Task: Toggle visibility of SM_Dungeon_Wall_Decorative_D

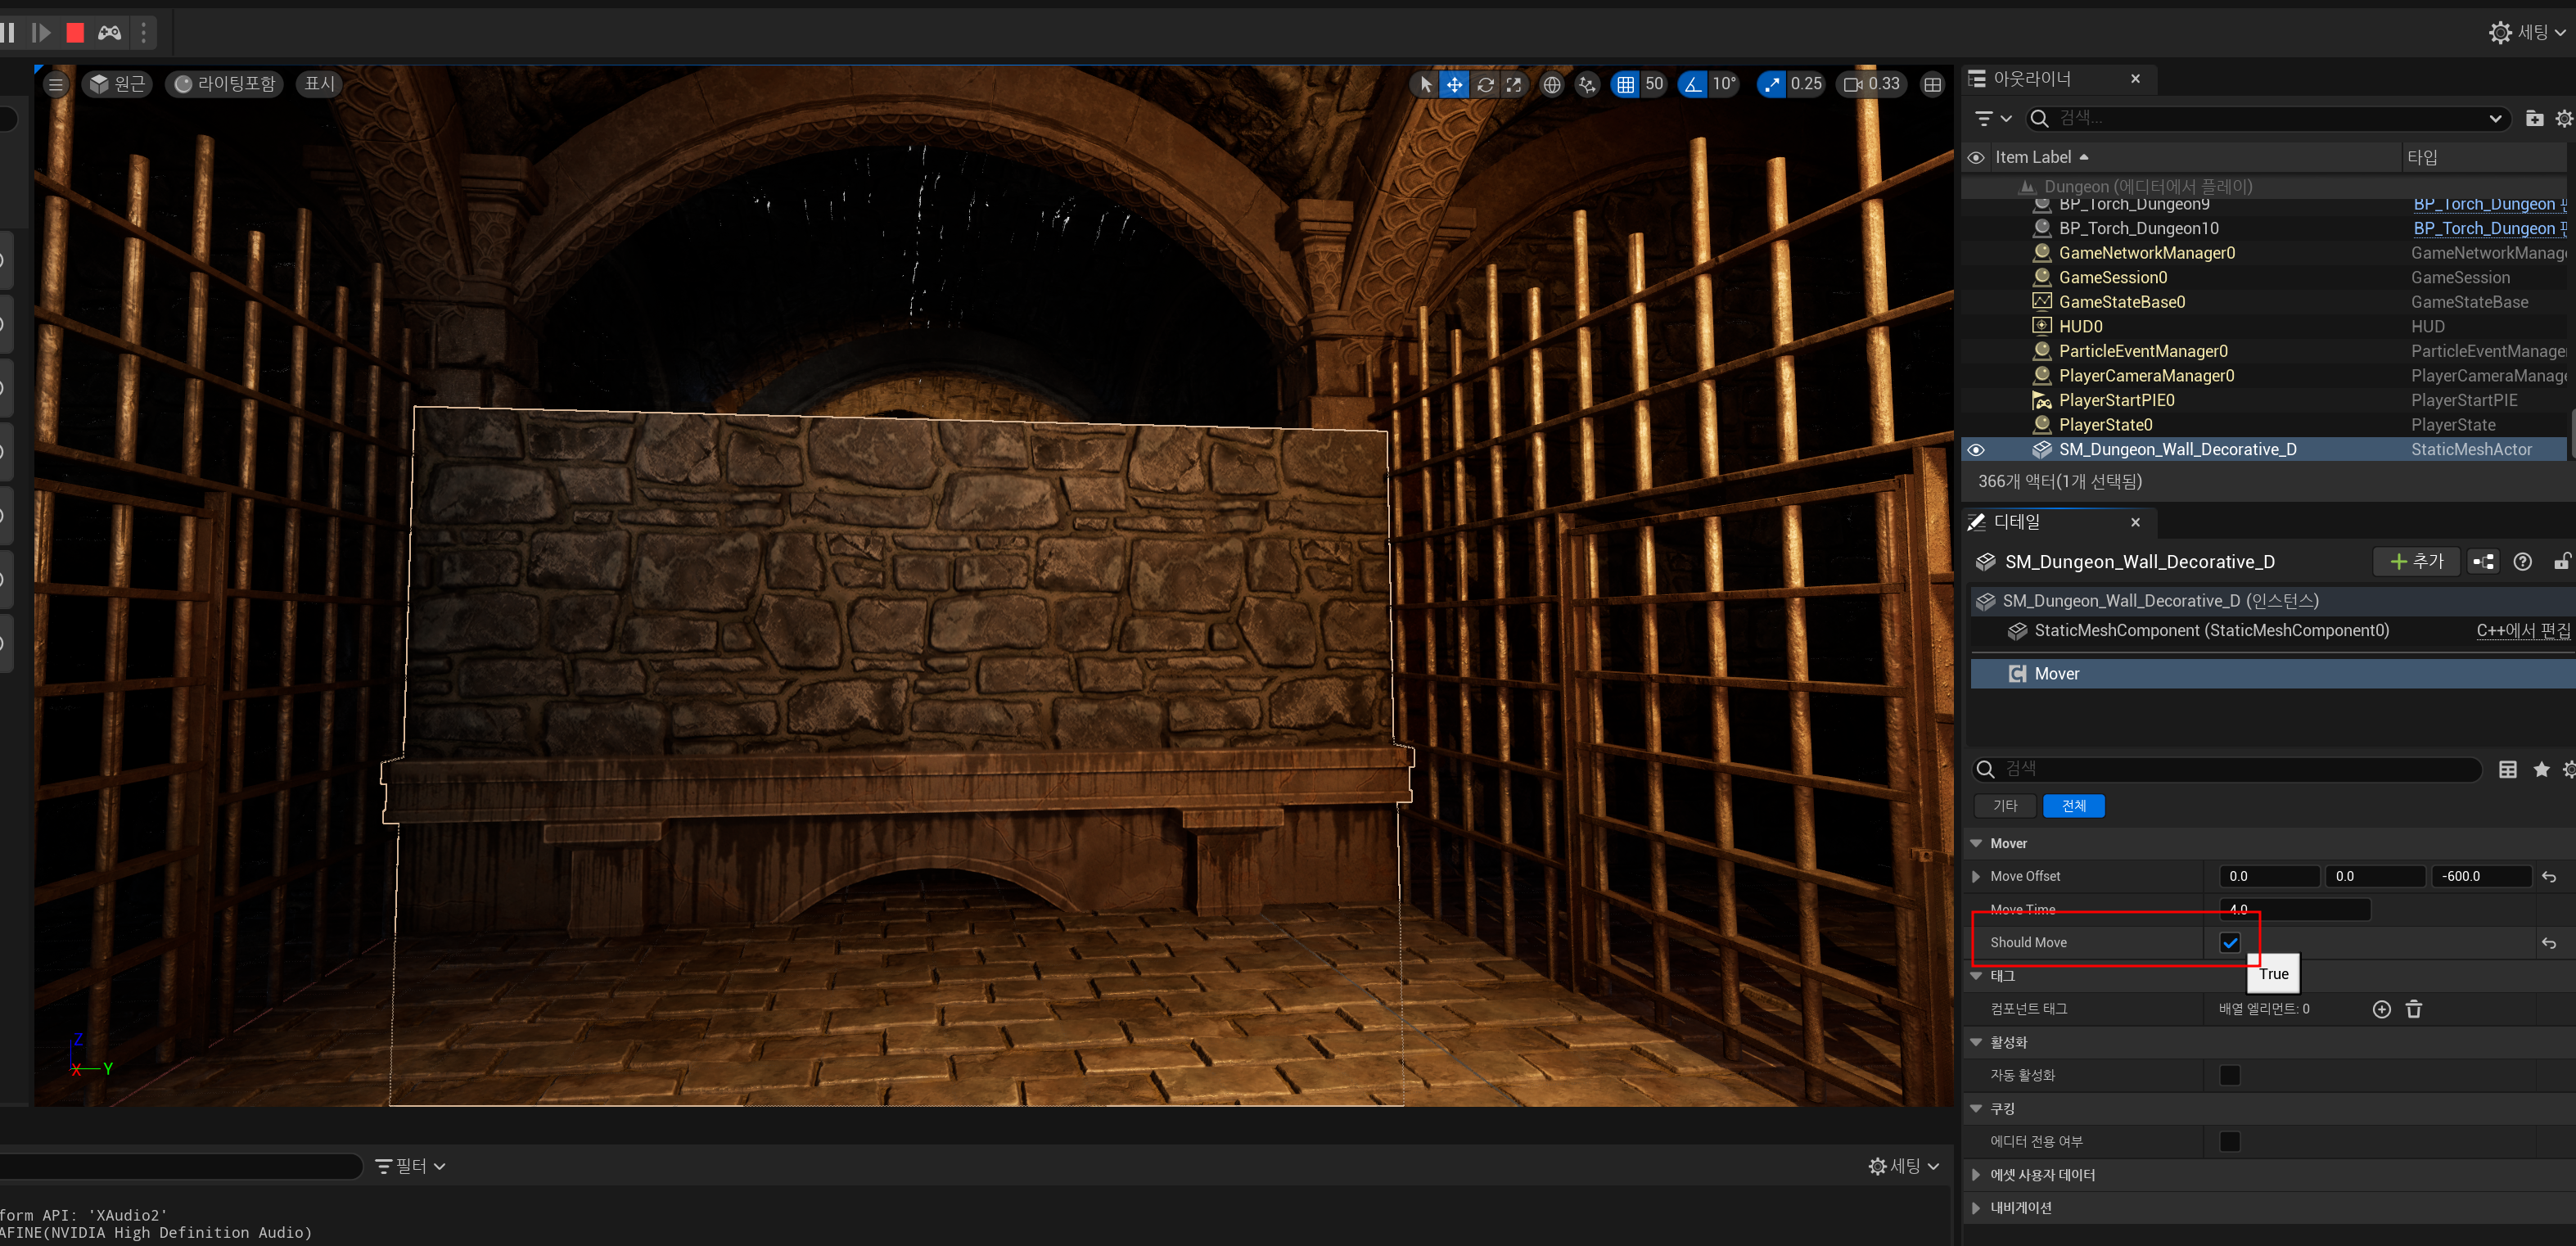Action: click(1976, 450)
